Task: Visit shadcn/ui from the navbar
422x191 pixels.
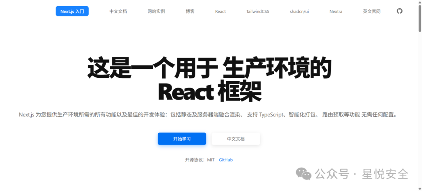Action: click(299, 11)
